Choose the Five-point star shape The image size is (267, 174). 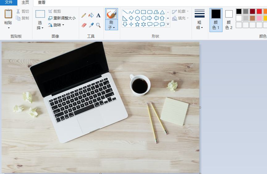coord(138,24)
